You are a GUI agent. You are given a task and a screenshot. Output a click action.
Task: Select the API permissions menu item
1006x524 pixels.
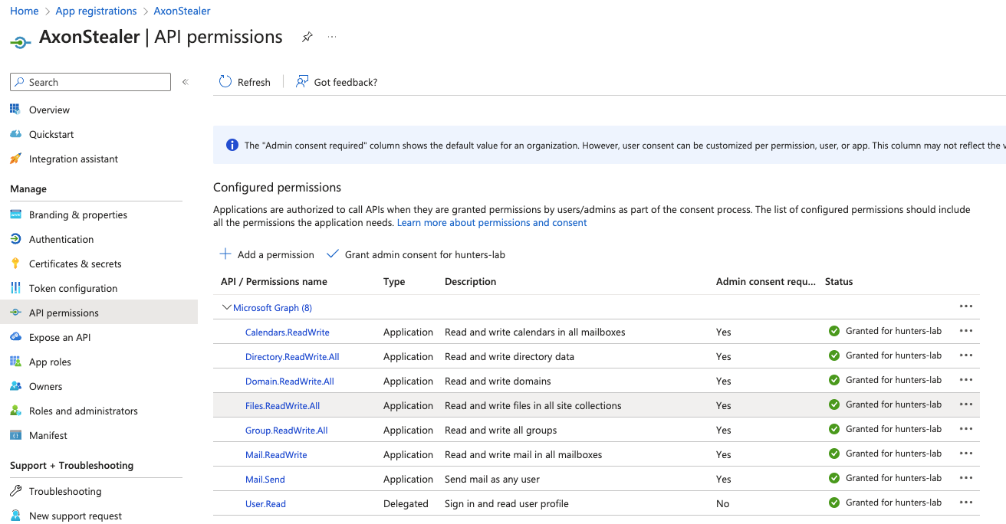pos(99,313)
